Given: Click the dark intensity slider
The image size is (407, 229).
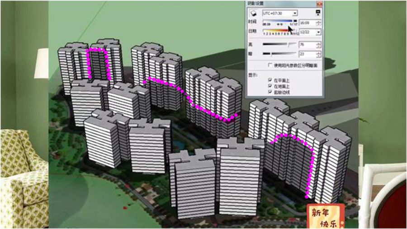Looking at the screenshot, I should (x=279, y=54).
